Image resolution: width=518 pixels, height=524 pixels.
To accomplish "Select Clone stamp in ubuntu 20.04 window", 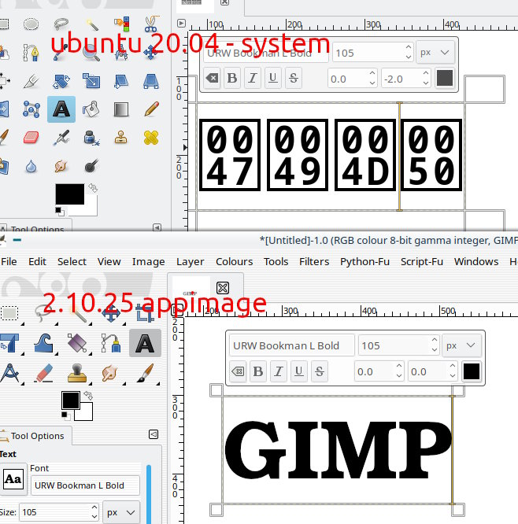I will click(x=121, y=138).
